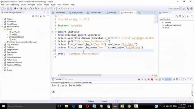Click the console vertical scrollbar thumb

pos(192,92)
